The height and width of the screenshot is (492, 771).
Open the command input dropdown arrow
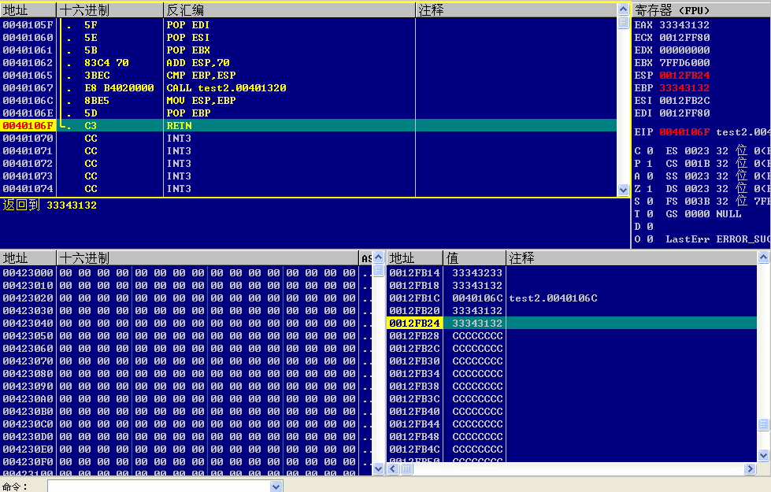click(276, 486)
